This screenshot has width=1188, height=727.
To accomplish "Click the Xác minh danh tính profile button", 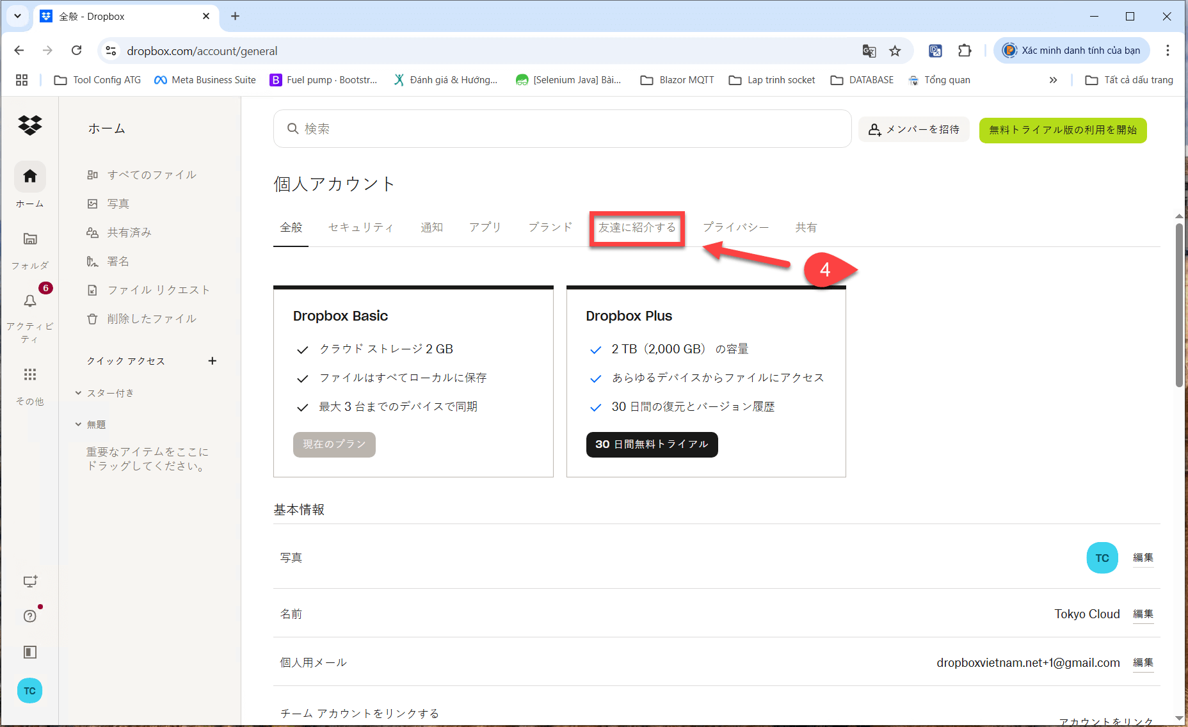I will pos(1072,51).
